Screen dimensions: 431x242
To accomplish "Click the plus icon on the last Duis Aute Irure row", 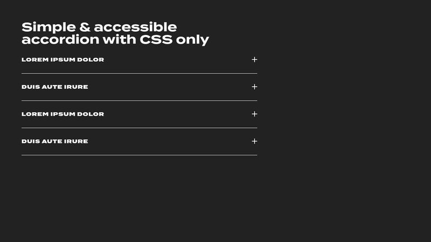I will [x=254, y=141].
